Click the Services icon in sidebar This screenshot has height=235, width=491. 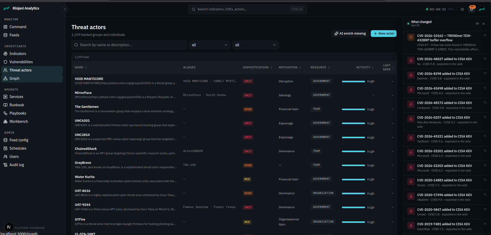point(5,97)
